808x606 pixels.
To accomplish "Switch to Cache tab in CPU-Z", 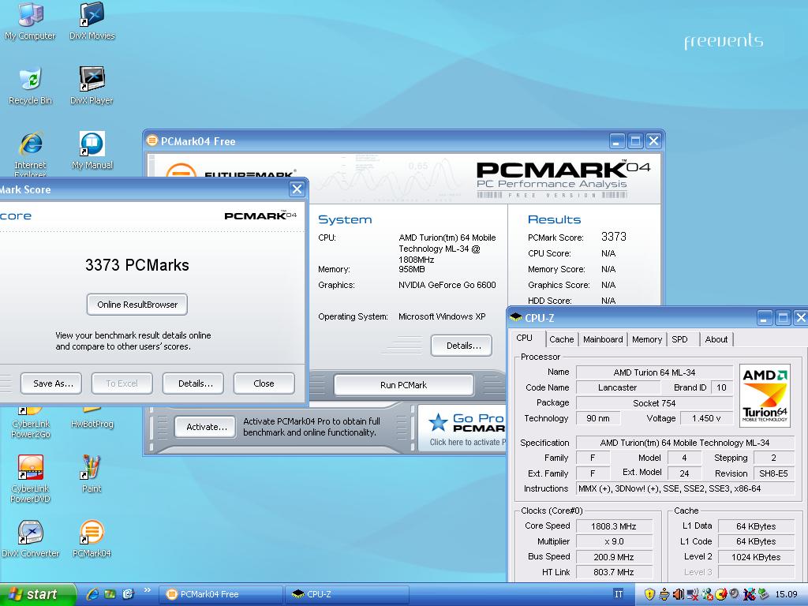I will pyautogui.click(x=561, y=339).
